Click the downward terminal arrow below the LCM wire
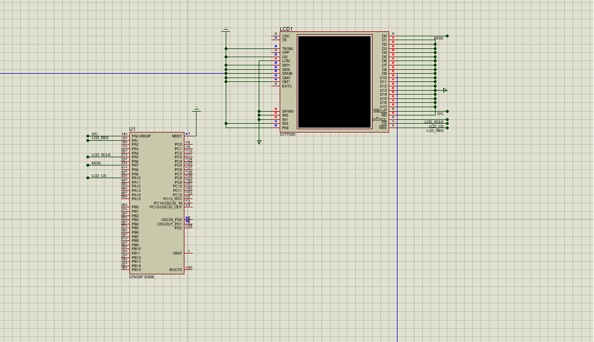Viewport: 594px width, 342px height. (x=259, y=142)
